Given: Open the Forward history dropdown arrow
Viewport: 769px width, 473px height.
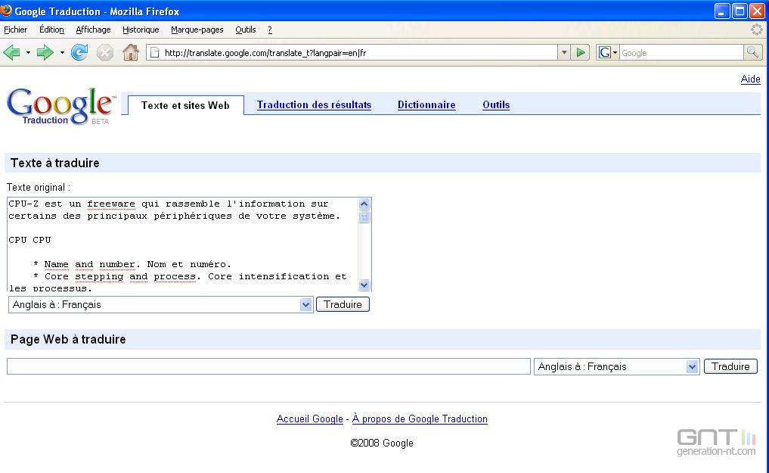Looking at the screenshot, I should click(x=62, y=52).
